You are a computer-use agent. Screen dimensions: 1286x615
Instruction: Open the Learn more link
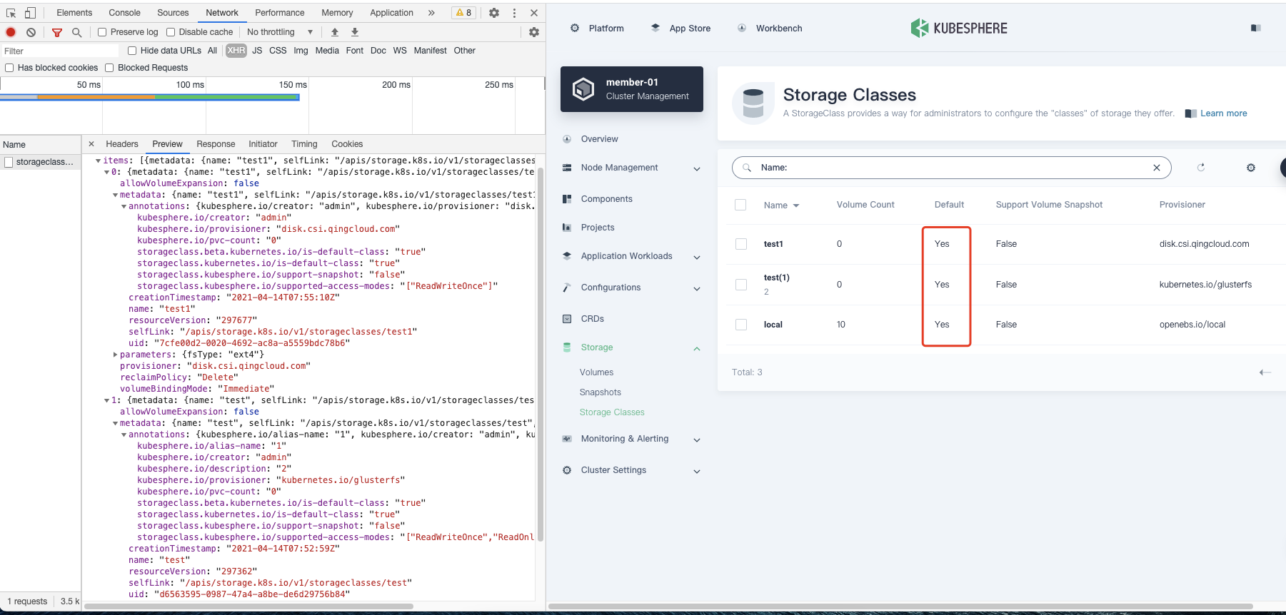1223,113
